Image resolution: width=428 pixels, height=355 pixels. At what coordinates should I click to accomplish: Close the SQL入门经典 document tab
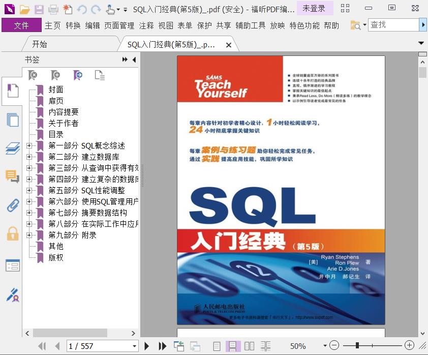click(229, 45)
